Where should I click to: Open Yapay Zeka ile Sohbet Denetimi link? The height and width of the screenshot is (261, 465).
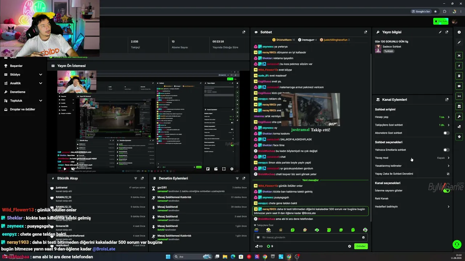click(x=412, y=174)
